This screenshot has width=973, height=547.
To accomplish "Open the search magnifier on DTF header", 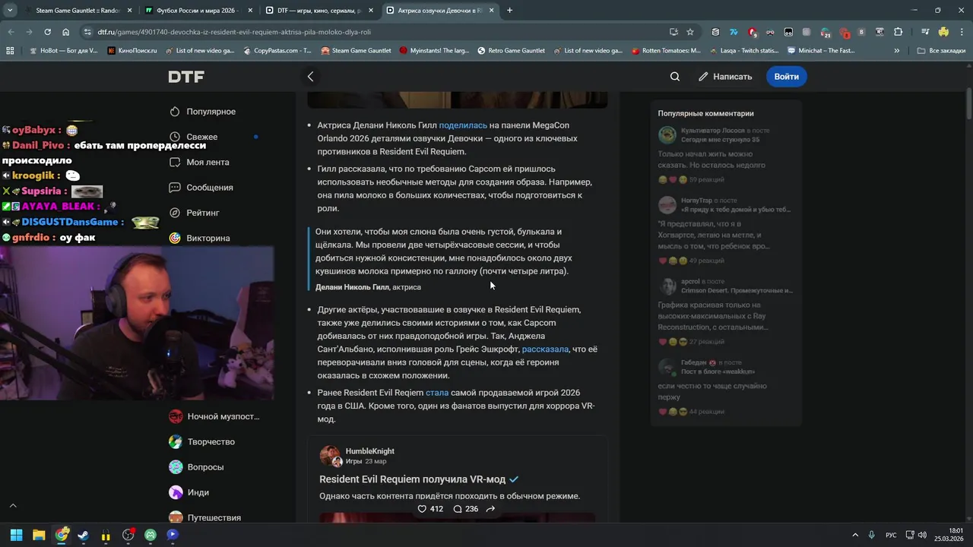I will tap(675, 77).
